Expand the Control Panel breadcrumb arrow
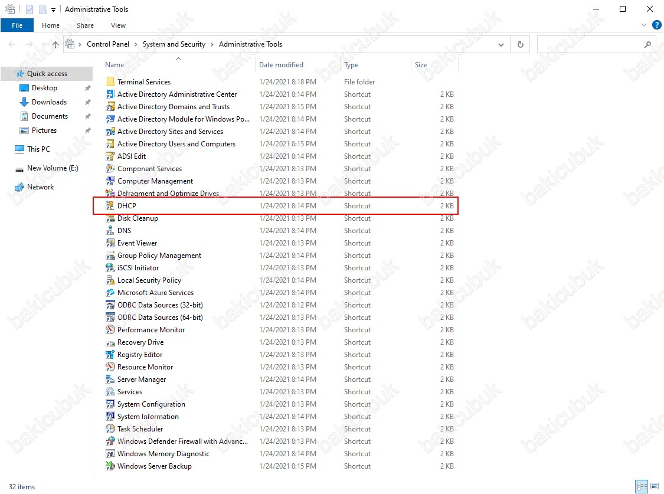 point(136,44)
